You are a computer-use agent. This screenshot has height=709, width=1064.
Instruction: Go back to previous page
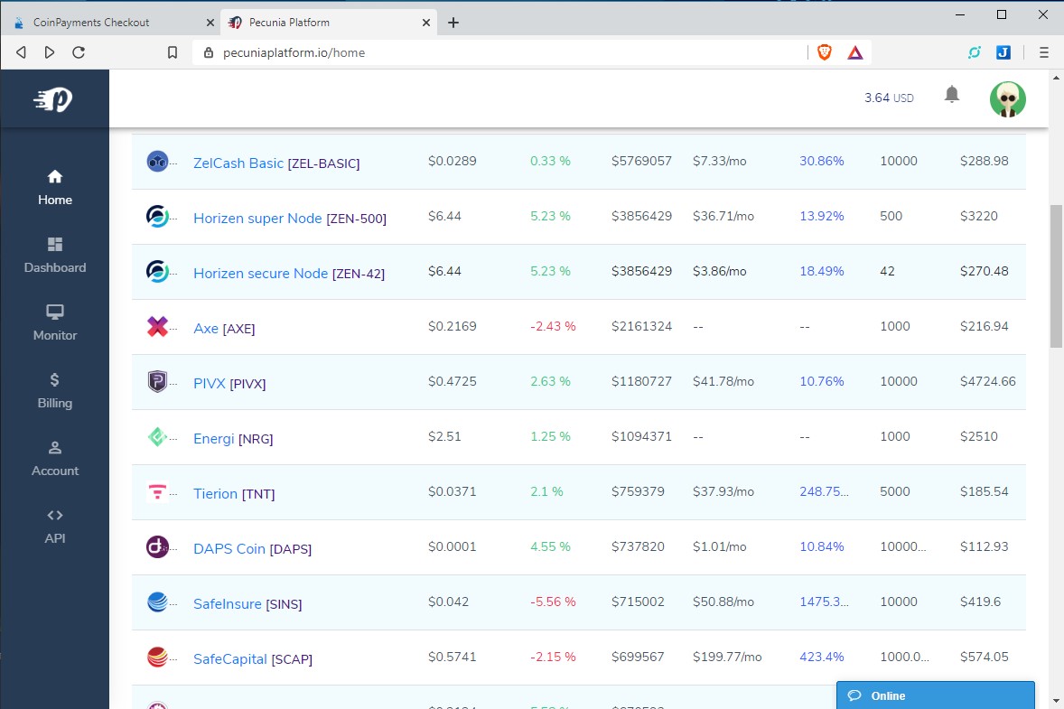(x=21, y=52)
